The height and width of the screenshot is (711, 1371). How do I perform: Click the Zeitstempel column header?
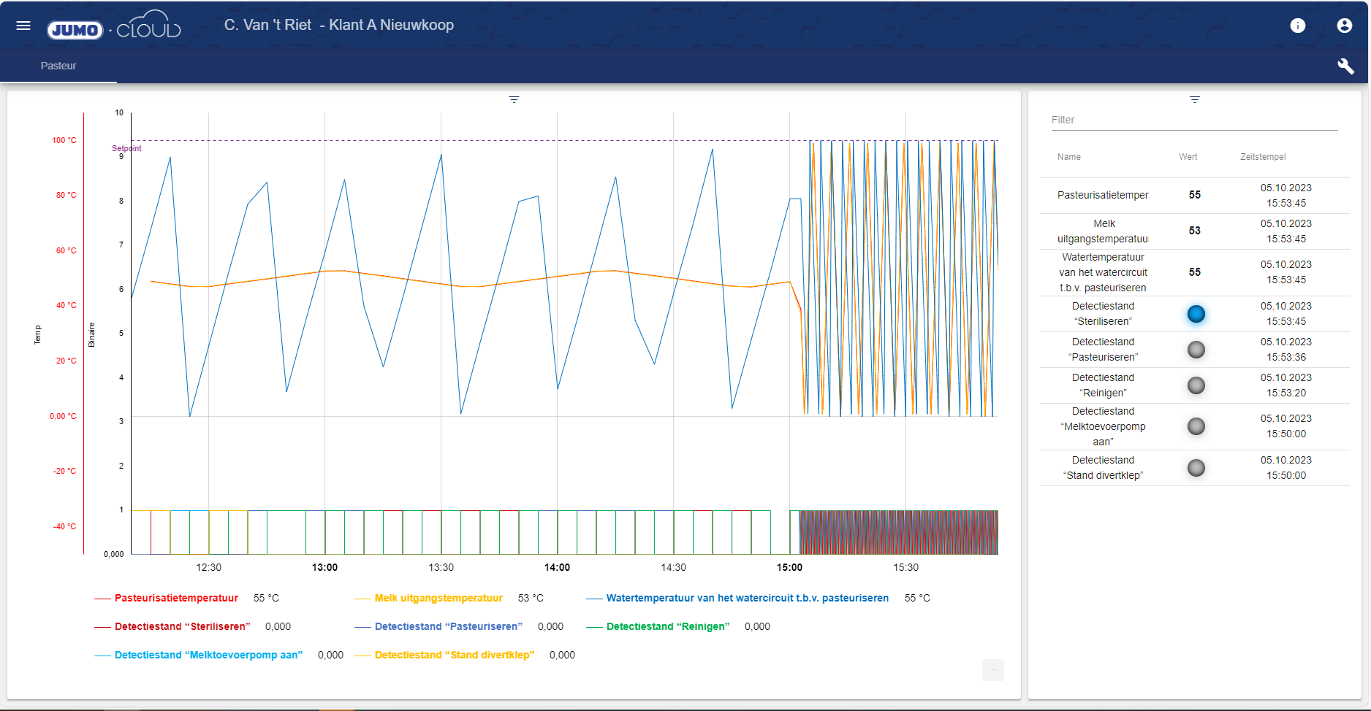click(x=1262, y=157)
